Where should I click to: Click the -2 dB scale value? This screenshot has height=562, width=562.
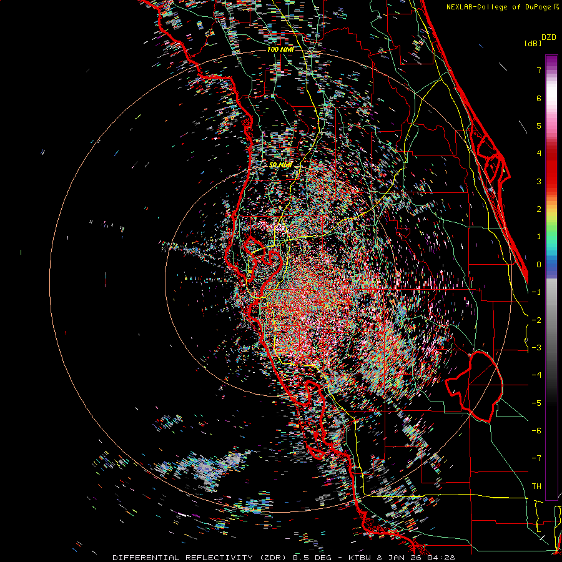(536, 320)
